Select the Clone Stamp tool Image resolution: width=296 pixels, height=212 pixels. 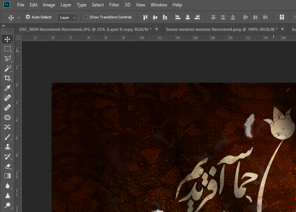point(8,147)
